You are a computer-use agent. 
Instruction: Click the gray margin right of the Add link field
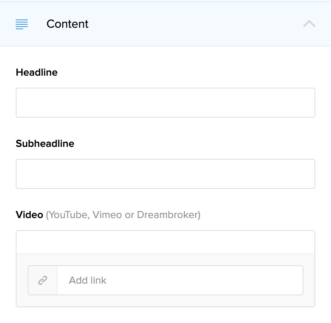pyautogui.click(x=309, y=280)
